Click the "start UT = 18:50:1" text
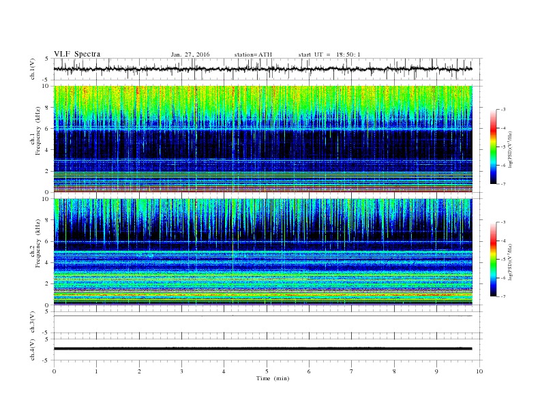The image size is (540, 417). click(x=329, y=55)
